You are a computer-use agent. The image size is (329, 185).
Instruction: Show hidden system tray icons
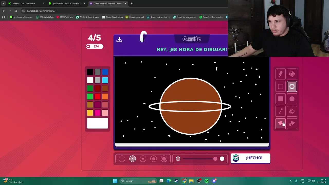pyautogui.click(x=290, y=181)
